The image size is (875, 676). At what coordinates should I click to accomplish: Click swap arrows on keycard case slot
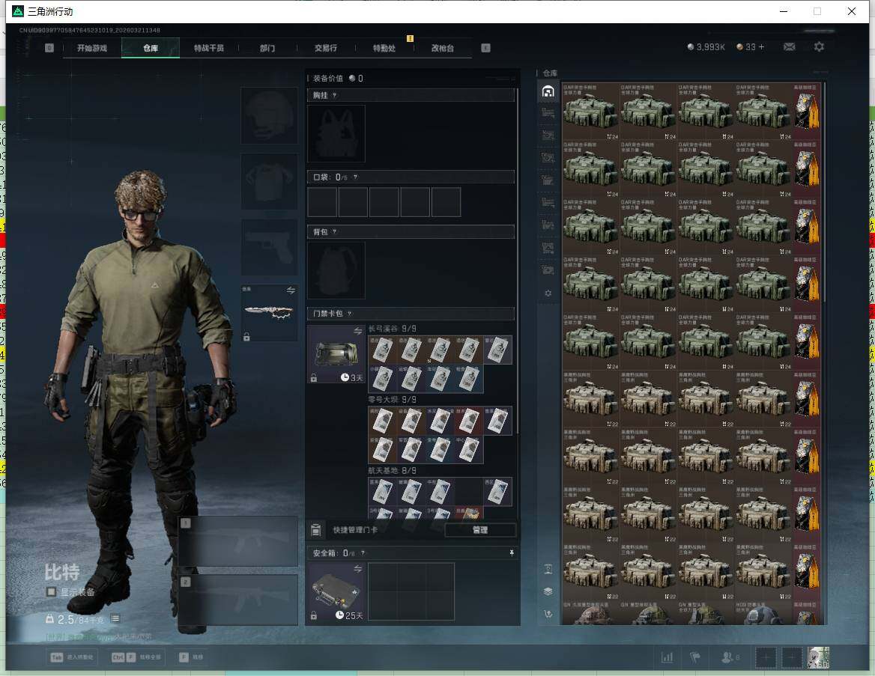pos(357,331)
